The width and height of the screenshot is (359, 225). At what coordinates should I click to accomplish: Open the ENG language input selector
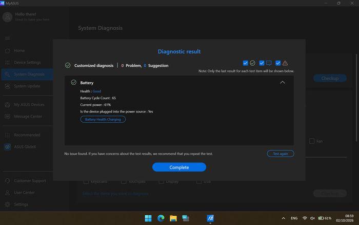coord(294,218)
